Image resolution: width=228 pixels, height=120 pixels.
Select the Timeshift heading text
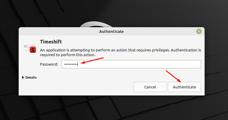(51, 42)
